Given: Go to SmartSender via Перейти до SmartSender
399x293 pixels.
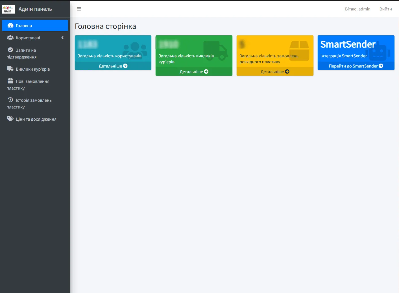Looking at the screenshot, I should (356, 66).
